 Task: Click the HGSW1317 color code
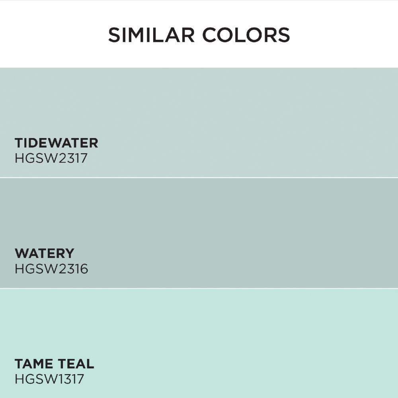(49, 379)
